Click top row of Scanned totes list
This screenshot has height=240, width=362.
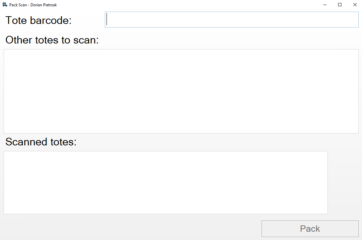coord(166,155)
